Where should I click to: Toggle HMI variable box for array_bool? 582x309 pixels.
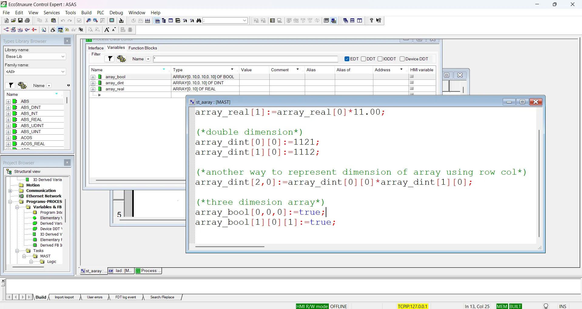[412, 76]
